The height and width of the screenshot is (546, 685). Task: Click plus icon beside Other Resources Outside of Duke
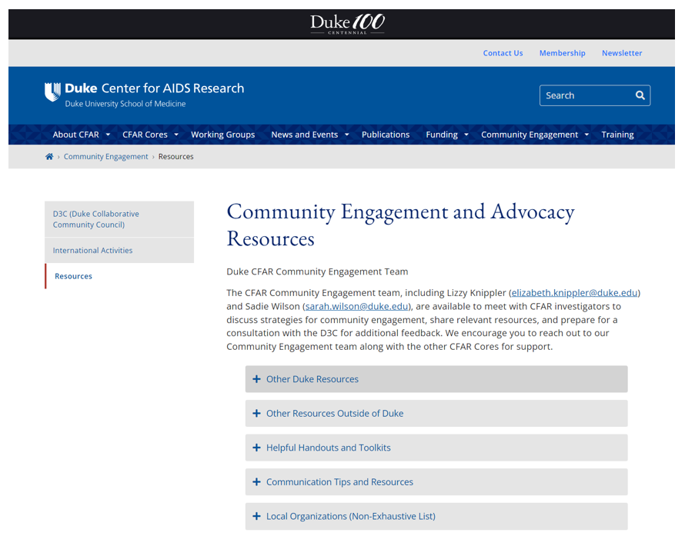click(x=256, y=413)
